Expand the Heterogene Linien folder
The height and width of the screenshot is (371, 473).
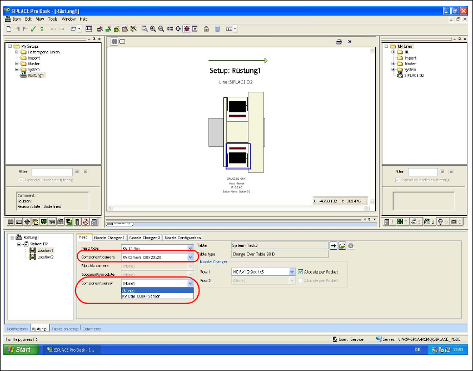[17, 52]
